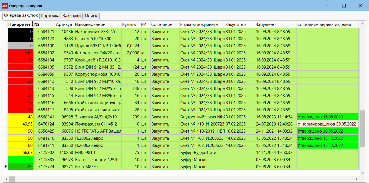Select the Очередь закупок tab

(x=21, y=15)
